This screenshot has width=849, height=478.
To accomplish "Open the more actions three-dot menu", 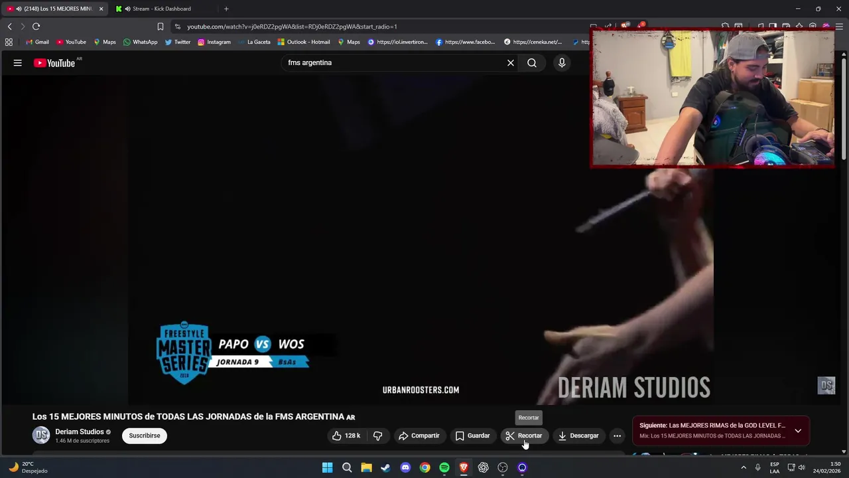I will click(x=617, y=436).
